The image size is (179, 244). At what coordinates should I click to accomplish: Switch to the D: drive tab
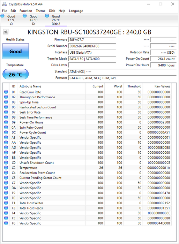[x=33, y=20]
